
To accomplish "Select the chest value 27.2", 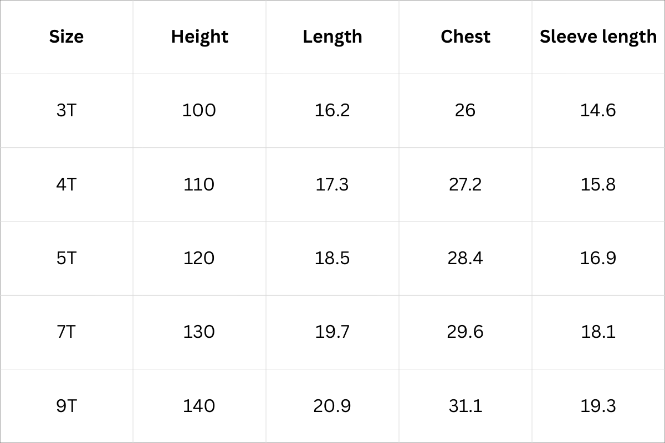I will pyautogui.click(x=465, y=184).
